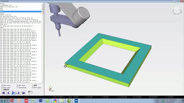The image size is (184, 103).
Task: Open SolidWorks from the taskbar
Action: click(x=12, y=100)
